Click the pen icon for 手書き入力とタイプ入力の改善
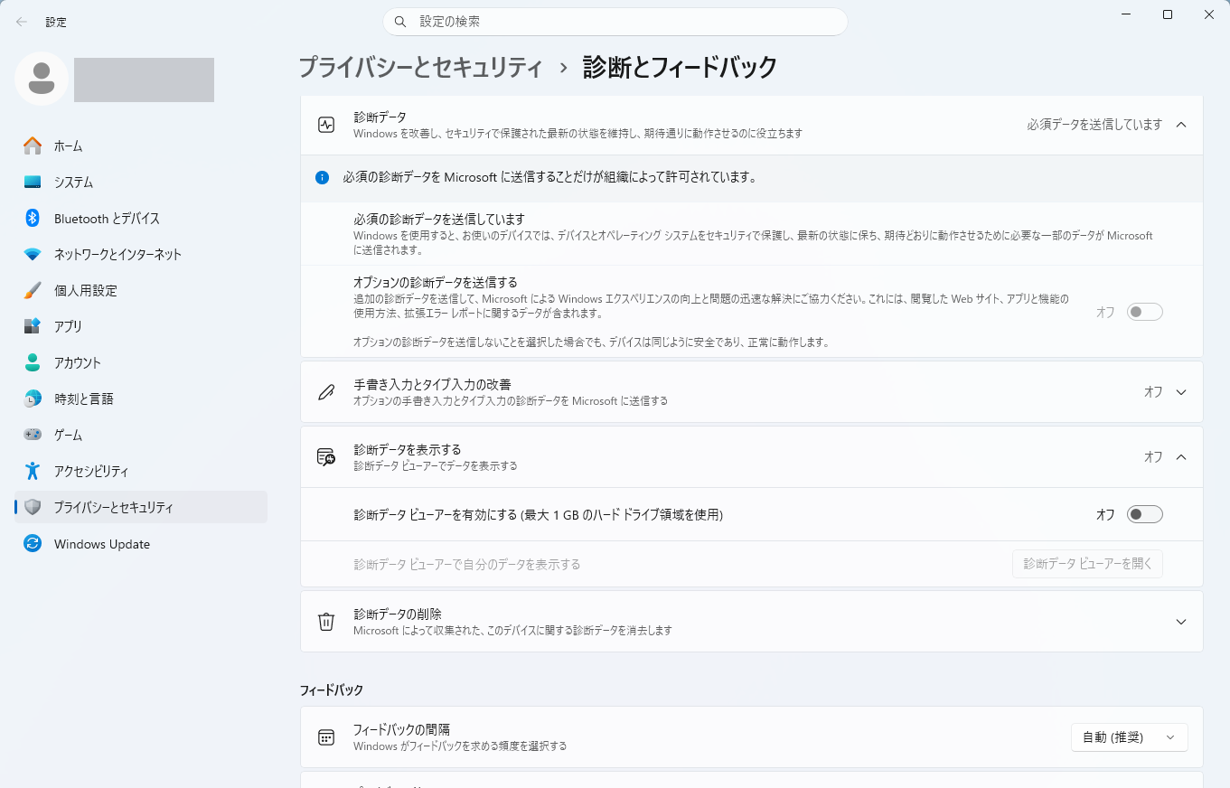 (x=326, y=392)
